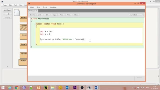Click the BlueJ bird icon in editor title bar
Viewport: 160px width, 90px height.
(x=29, y=4)
